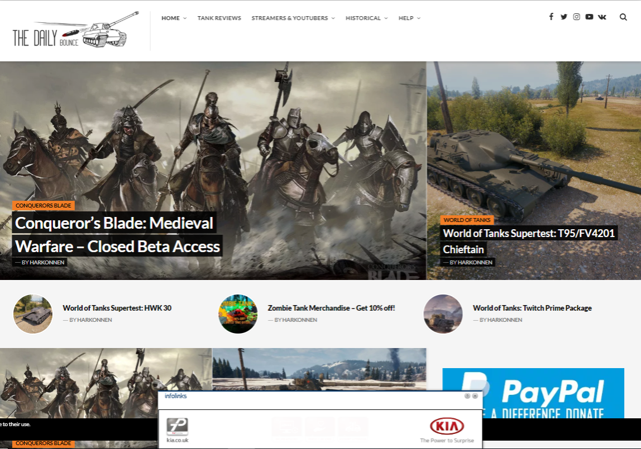This screenshot has height=449, width=641.
Task: Click author Harkonnen under Zombie Tank Merchandise
Action: pos(300,320)
